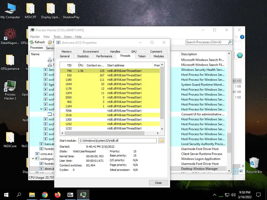Open the Tools menu
Viewport: 267px width, 200px height.
[x=57, y=37]
